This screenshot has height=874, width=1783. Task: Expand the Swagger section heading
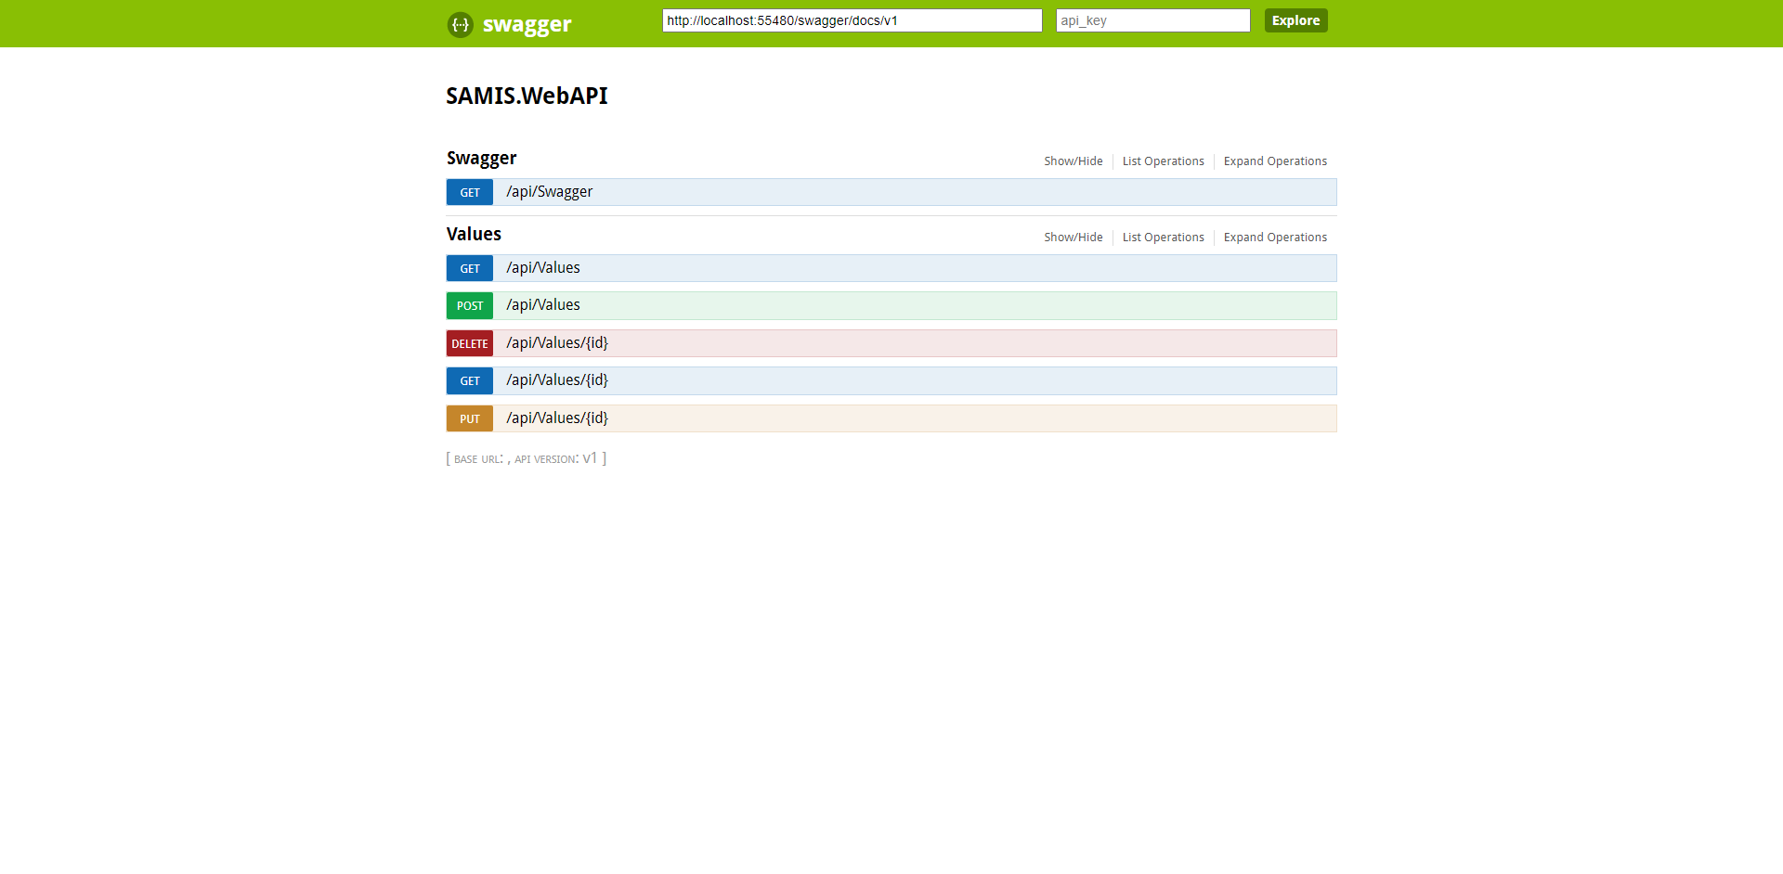(481, 159)
